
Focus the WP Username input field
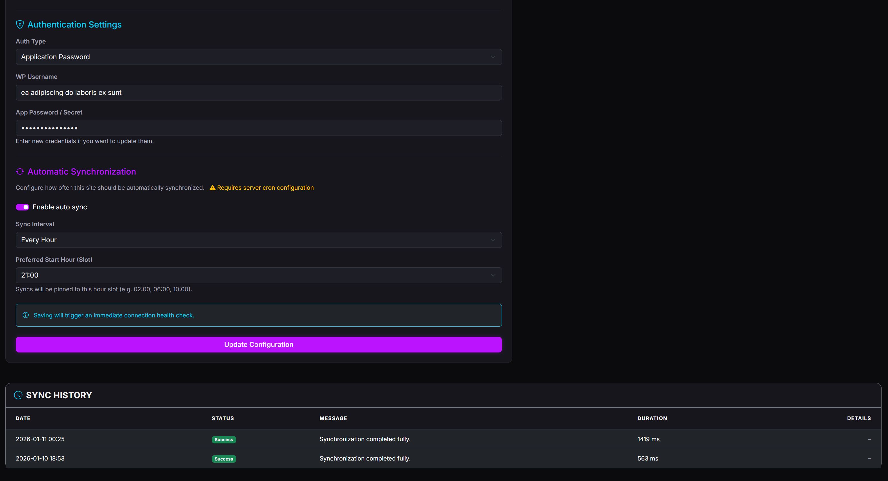[x=258, y=92]
